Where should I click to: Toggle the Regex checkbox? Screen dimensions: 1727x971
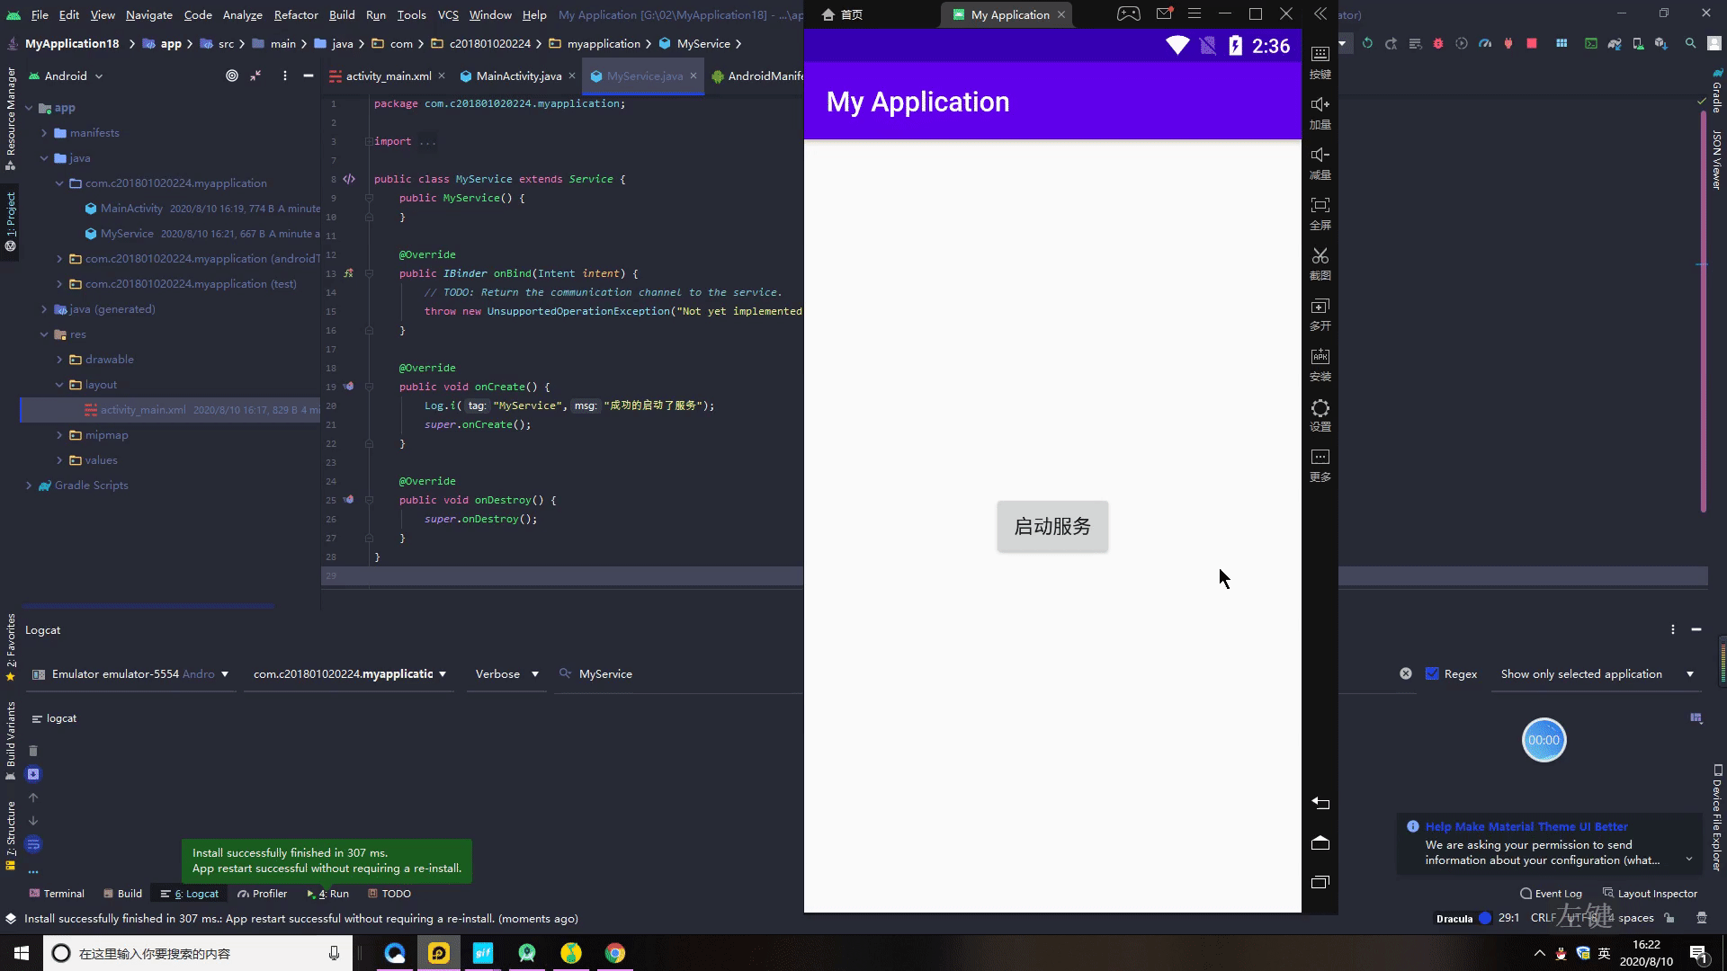(1432, 673)
